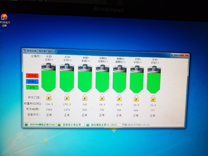Click the padlock under silo 矿粉2
The width and height of the screenshot is (208, 156).
pos(153,98)
